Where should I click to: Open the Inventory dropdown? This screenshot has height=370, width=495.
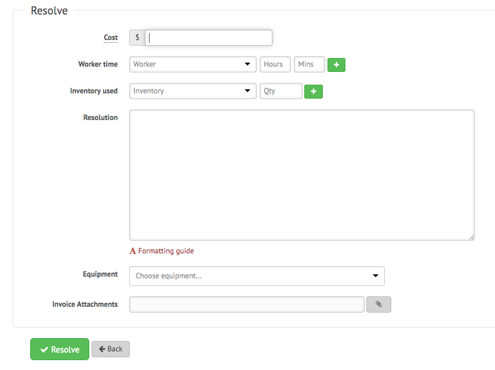pyautogui.click(x=192, y=91)
